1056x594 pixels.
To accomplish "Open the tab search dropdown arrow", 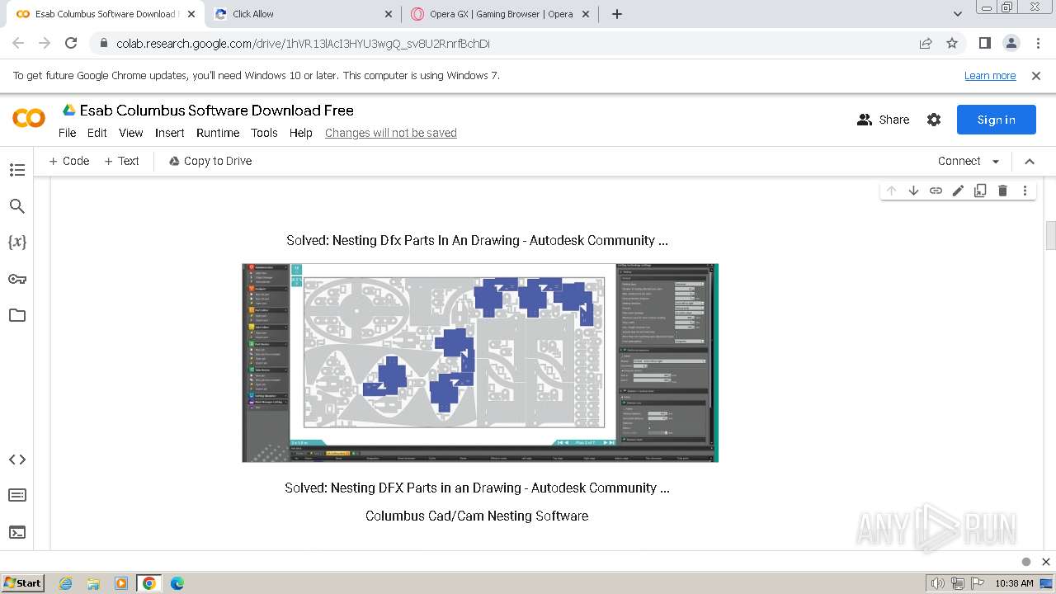I will 958,14.
